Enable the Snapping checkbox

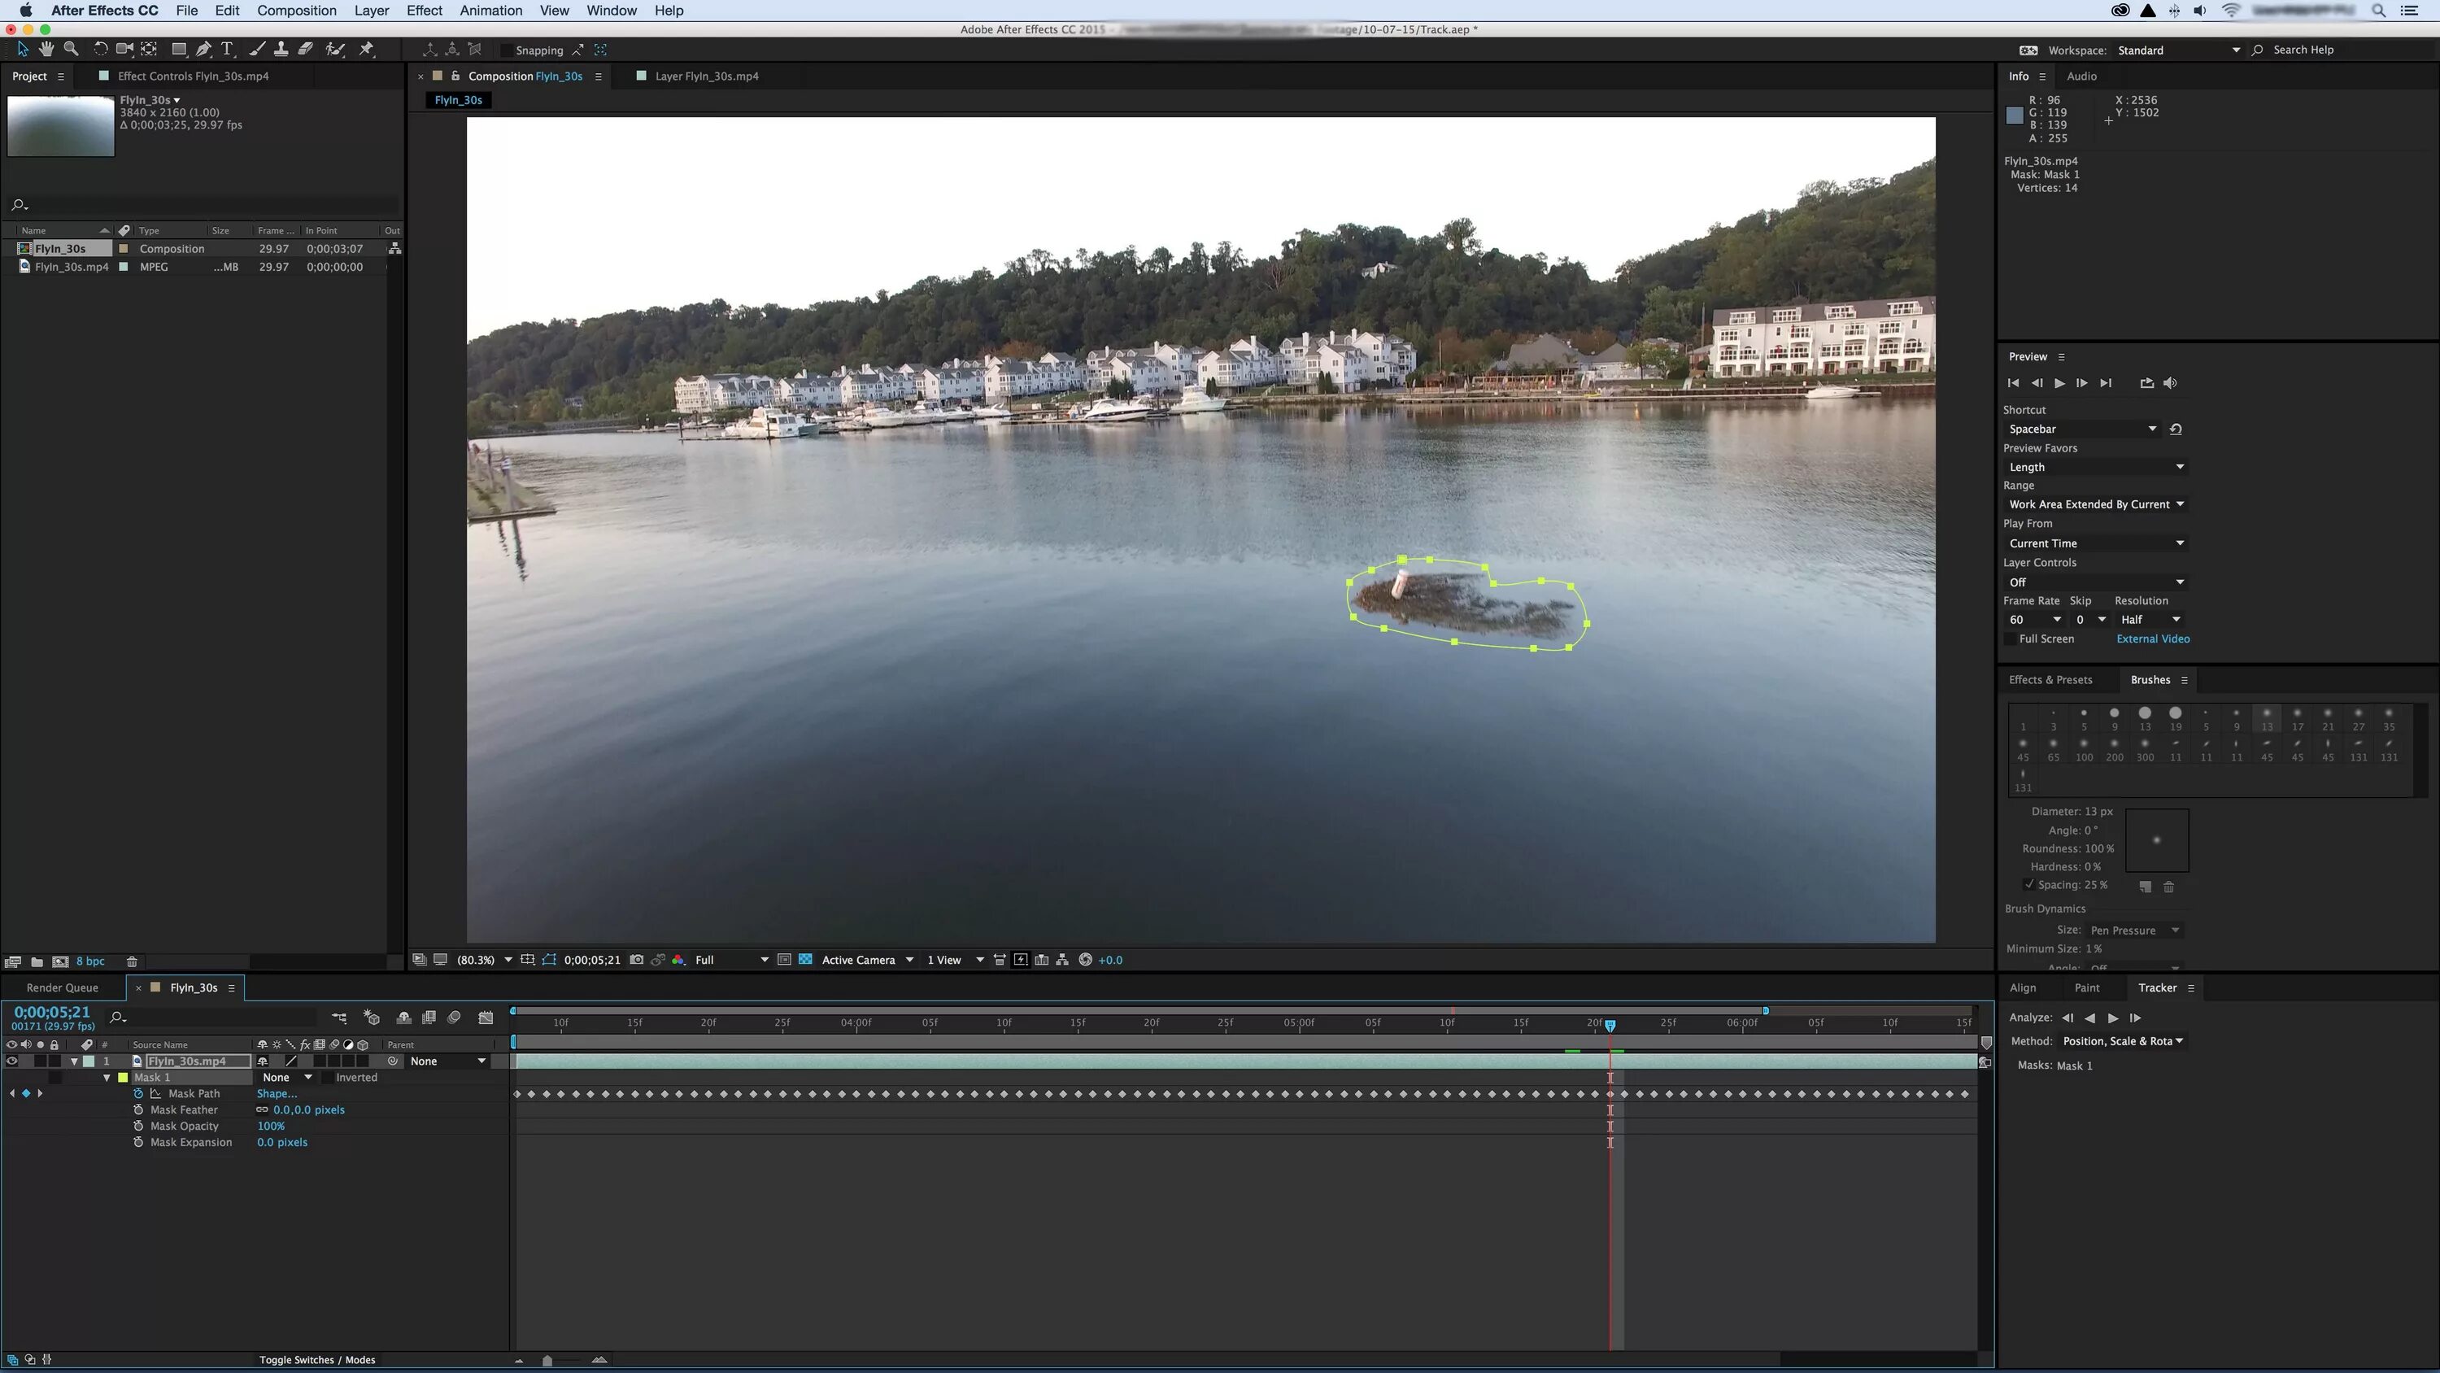507,50
